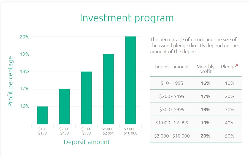Click the Deposit amount axis title below chart
Image resolution: width=249 pixels, height=157 pixels.
click(87, 142)
